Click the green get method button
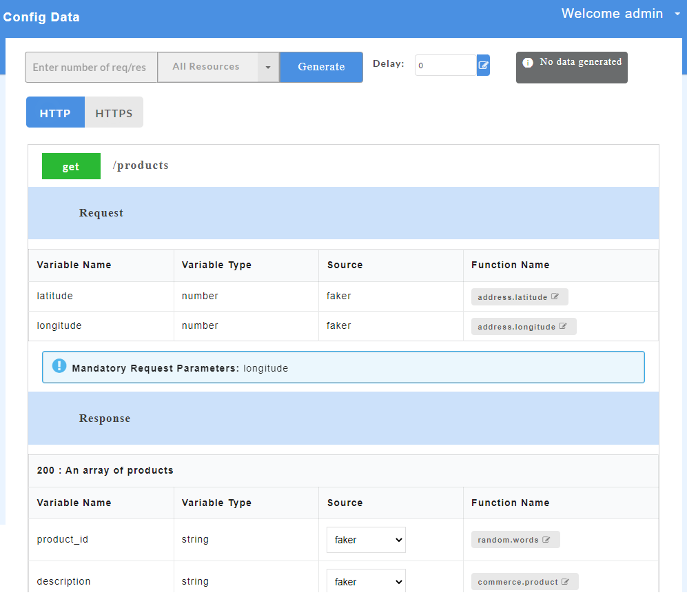 click(x=71, y=166)
